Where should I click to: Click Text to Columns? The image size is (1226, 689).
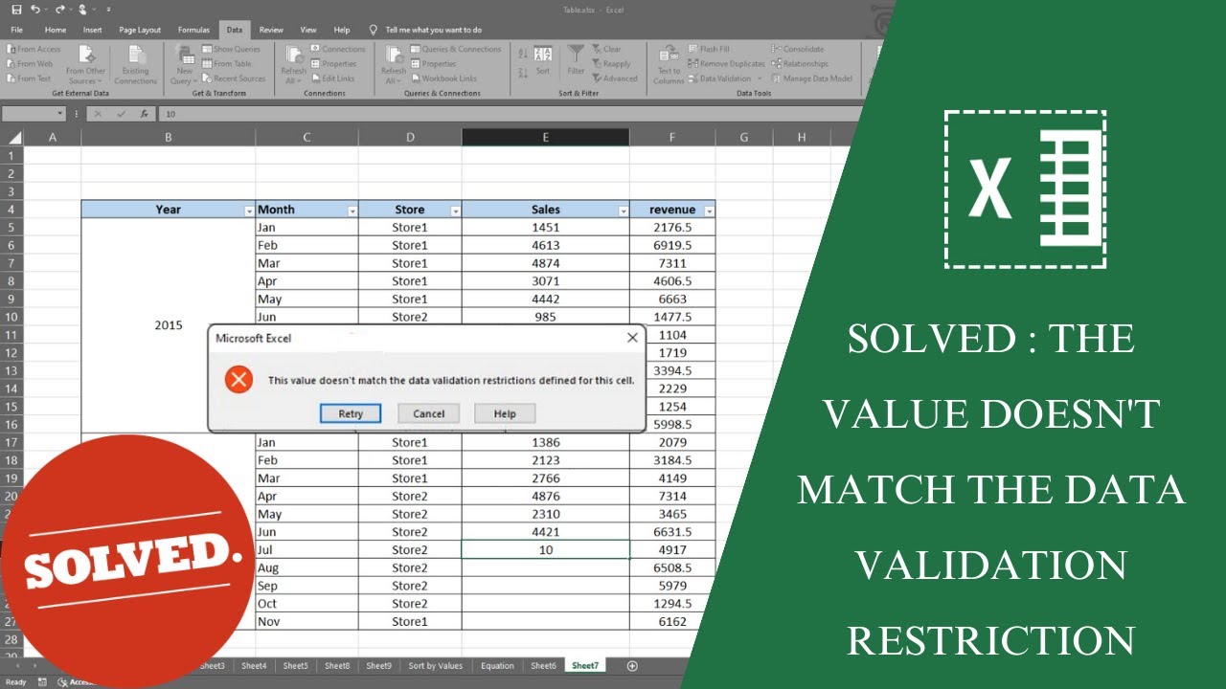click(x=669, y=64)
